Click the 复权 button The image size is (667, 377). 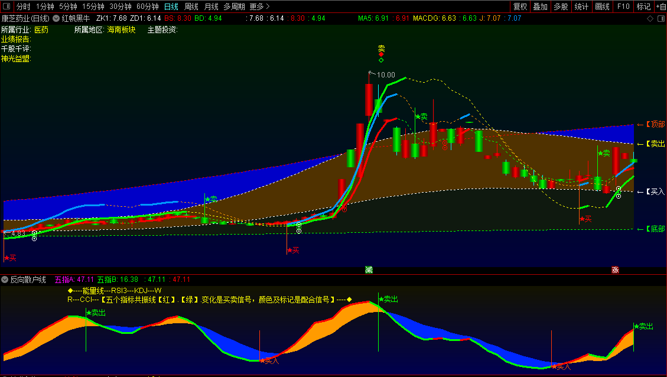(x=520, y=7)
